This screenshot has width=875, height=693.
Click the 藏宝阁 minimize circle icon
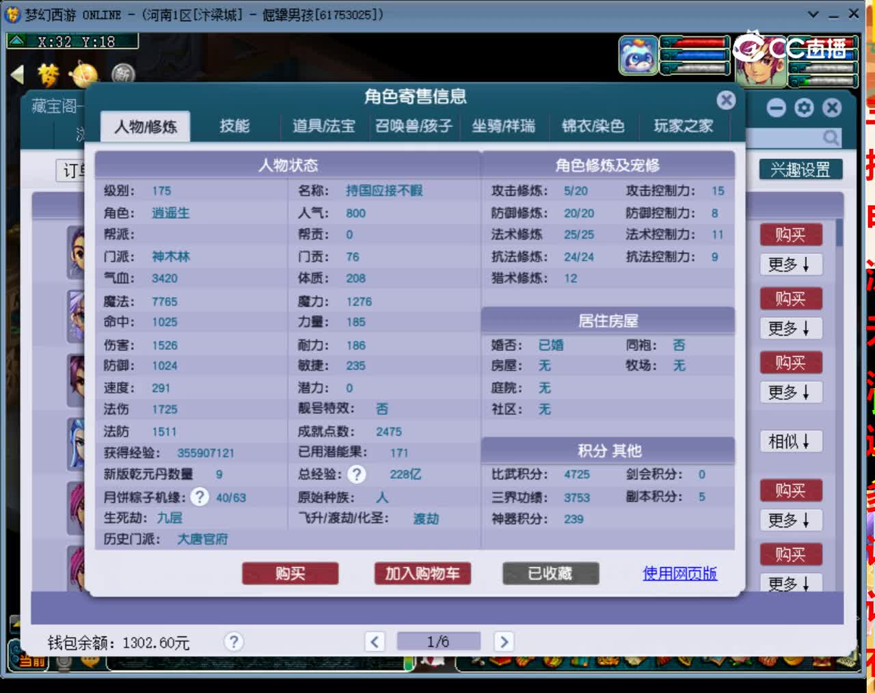click(x=776, y=108)
